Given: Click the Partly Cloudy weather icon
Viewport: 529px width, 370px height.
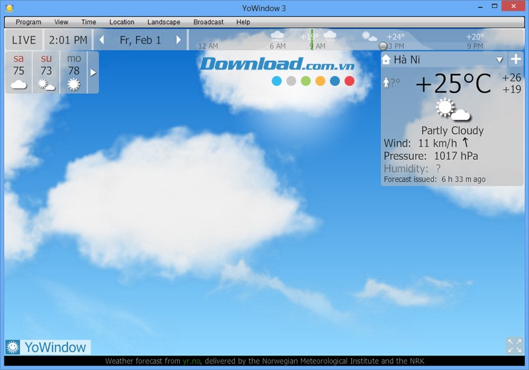Looking at the screenshot, I should (x=452, y=110).
